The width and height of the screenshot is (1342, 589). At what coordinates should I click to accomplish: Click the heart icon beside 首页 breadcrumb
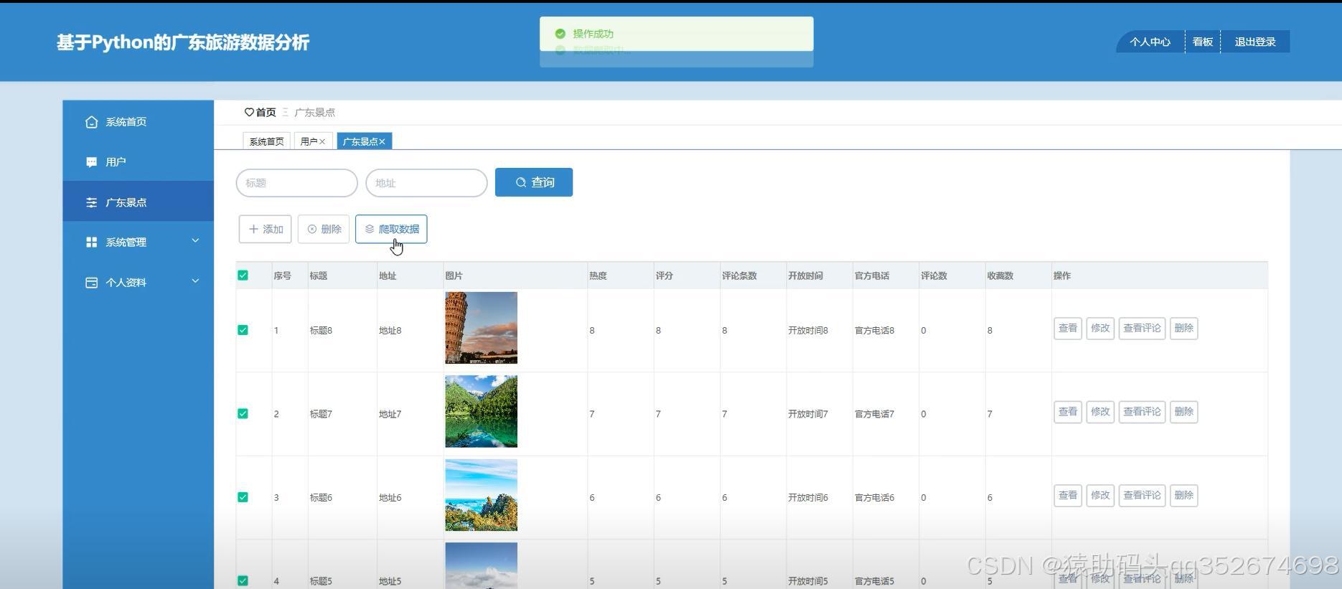click(x=249, y=112)
